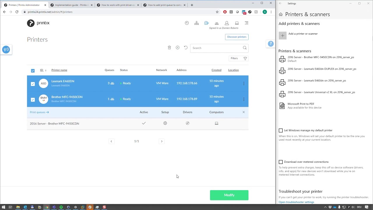Close the Print queues panel with X
The height and width of the screenshot is (210, 373).
244,112
